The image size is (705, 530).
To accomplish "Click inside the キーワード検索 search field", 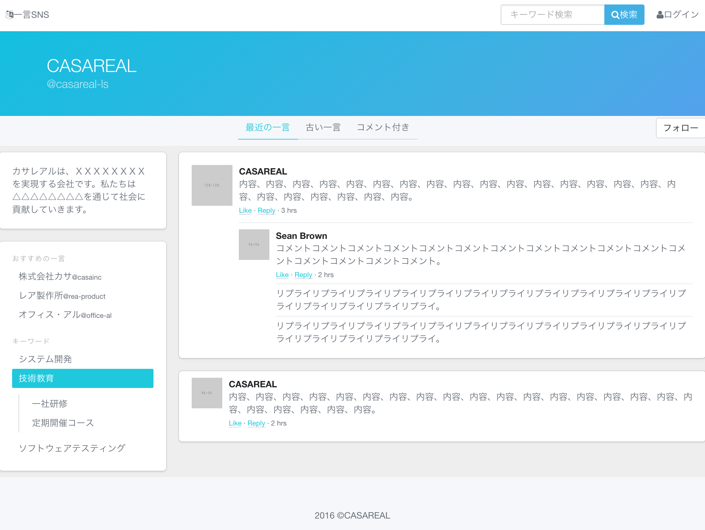I will click(x=552, y=14).
